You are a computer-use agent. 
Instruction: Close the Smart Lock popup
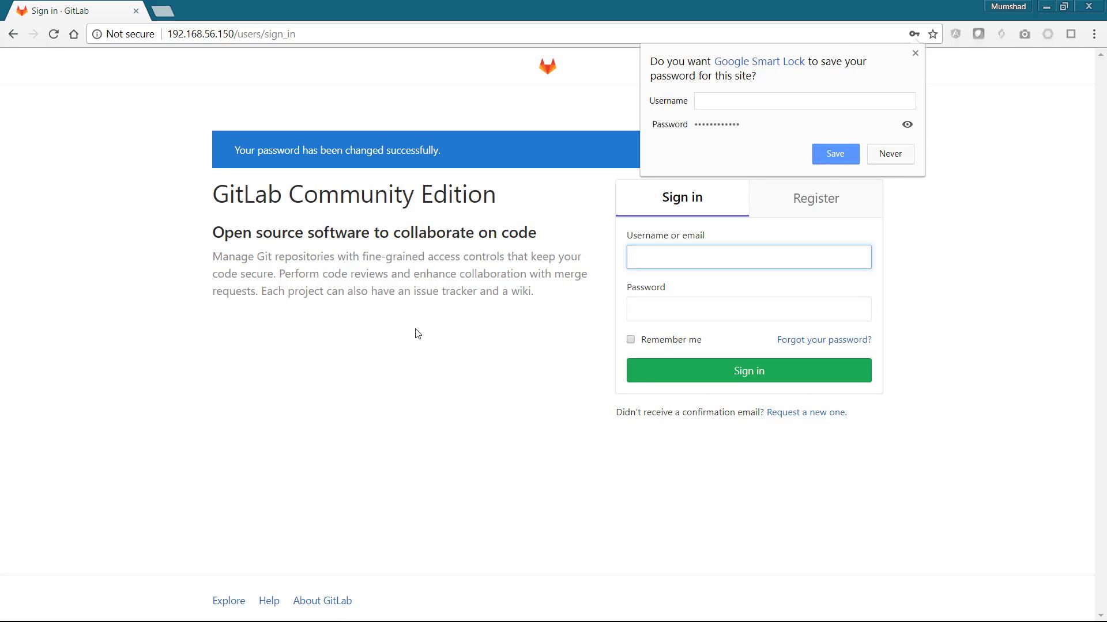(915, 53)
